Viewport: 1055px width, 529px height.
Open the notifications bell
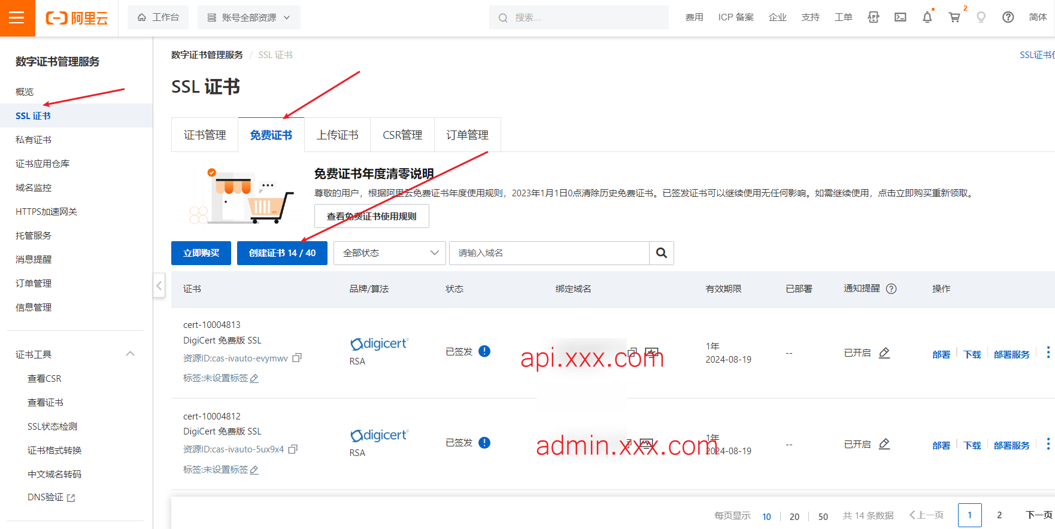pyautogui.click(x=927, y=17)
